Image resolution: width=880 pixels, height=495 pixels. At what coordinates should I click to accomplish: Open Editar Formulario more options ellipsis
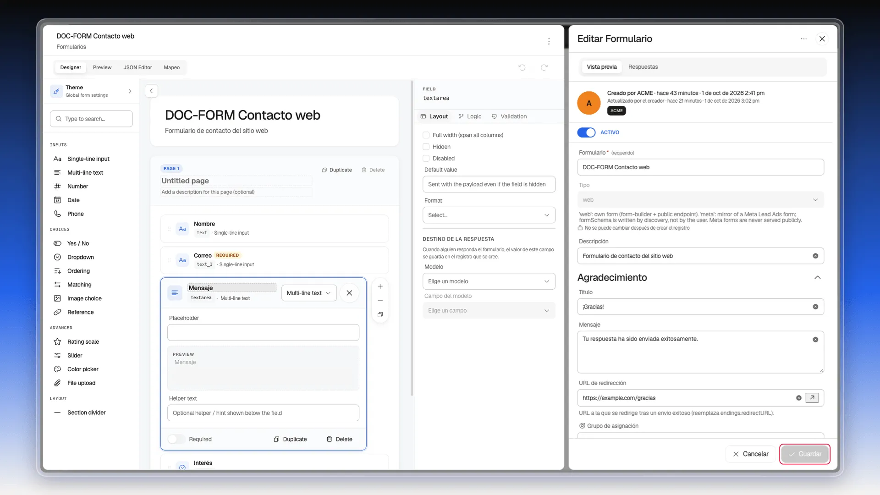tap(803, 39)
